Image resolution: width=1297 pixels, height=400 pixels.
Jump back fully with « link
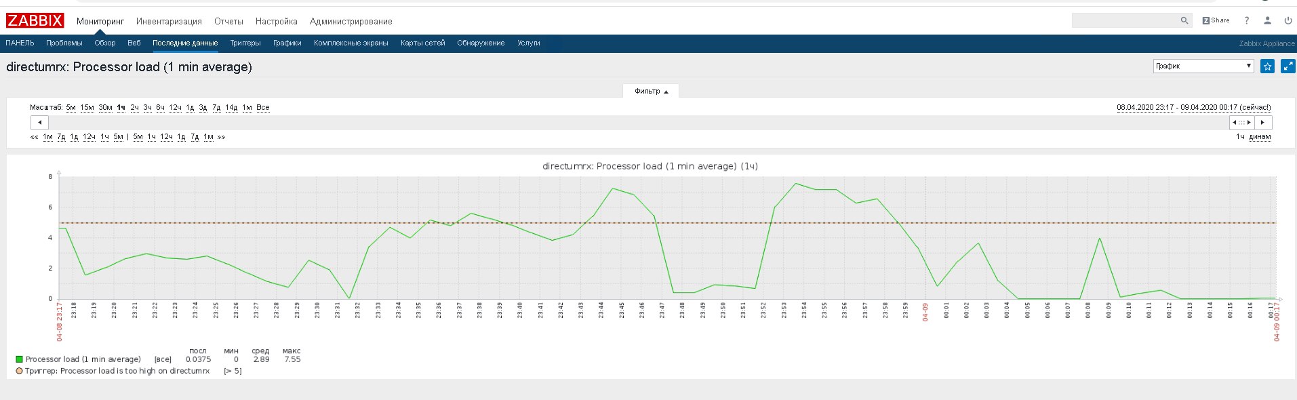coord(34,137)
